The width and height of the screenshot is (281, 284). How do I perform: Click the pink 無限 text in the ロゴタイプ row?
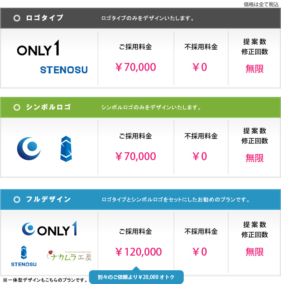point(255,69)
